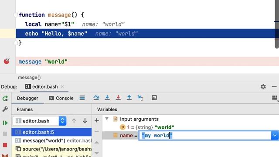Click the red Force Step Into icon
The height and width of the screenshot is (157, 279).
(118, 98)
